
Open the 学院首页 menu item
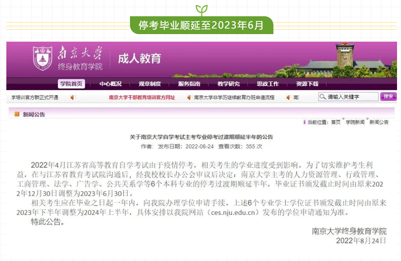(x=71, y=84)
